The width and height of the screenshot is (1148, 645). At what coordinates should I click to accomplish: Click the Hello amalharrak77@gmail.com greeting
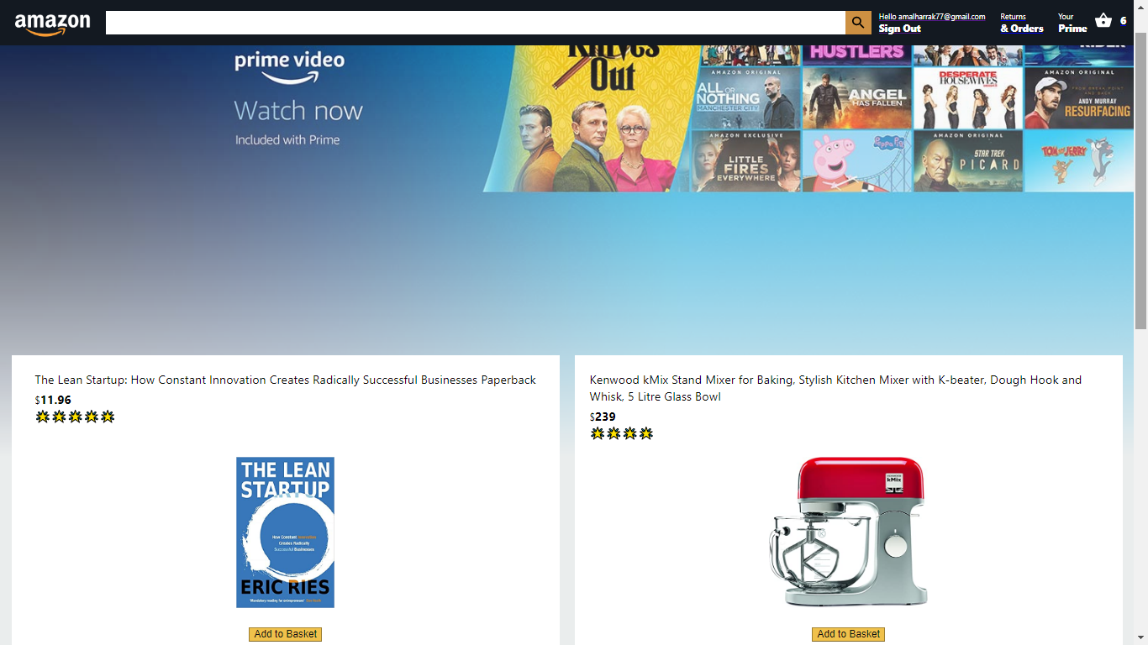click(932, 17)
